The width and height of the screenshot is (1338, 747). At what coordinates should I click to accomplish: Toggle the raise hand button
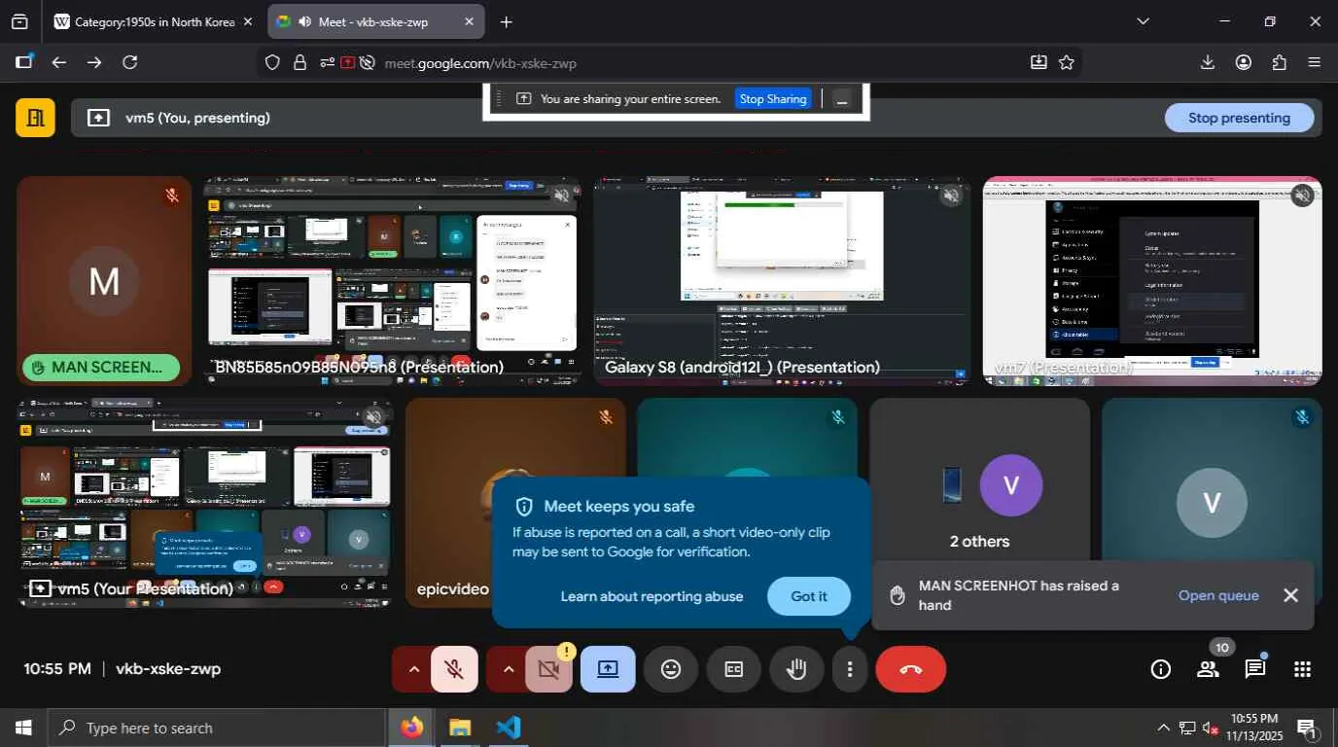pos(797,669)
